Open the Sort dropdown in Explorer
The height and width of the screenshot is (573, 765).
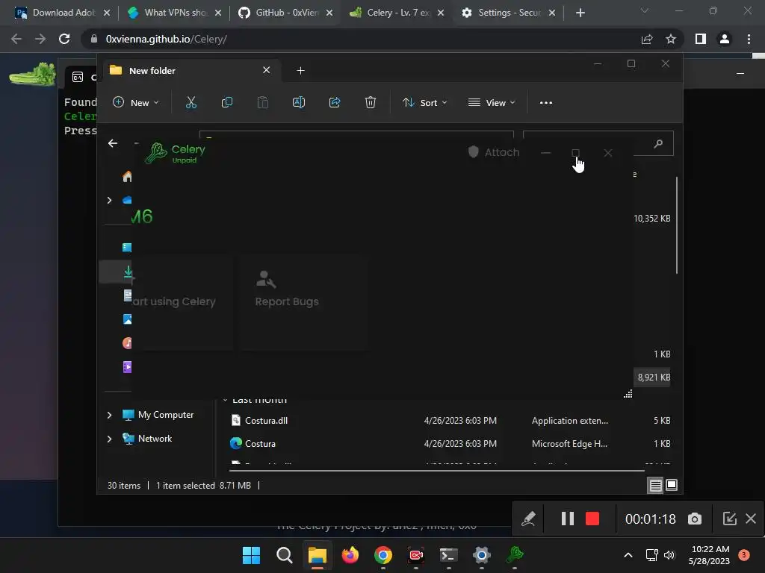coord(424,103)
